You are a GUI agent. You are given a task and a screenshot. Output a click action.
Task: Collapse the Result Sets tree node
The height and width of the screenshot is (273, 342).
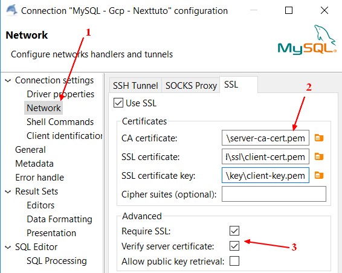click(8, 191)
